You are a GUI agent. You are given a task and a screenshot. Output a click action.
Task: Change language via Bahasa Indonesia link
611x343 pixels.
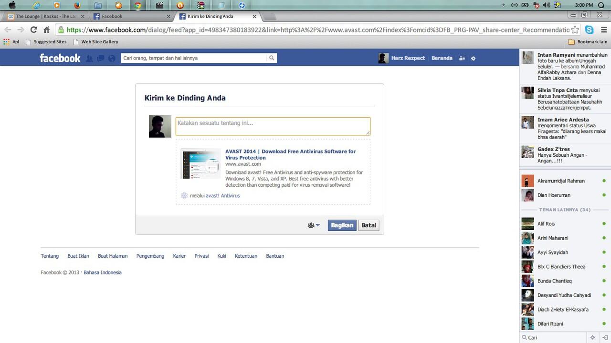point(103,272)
